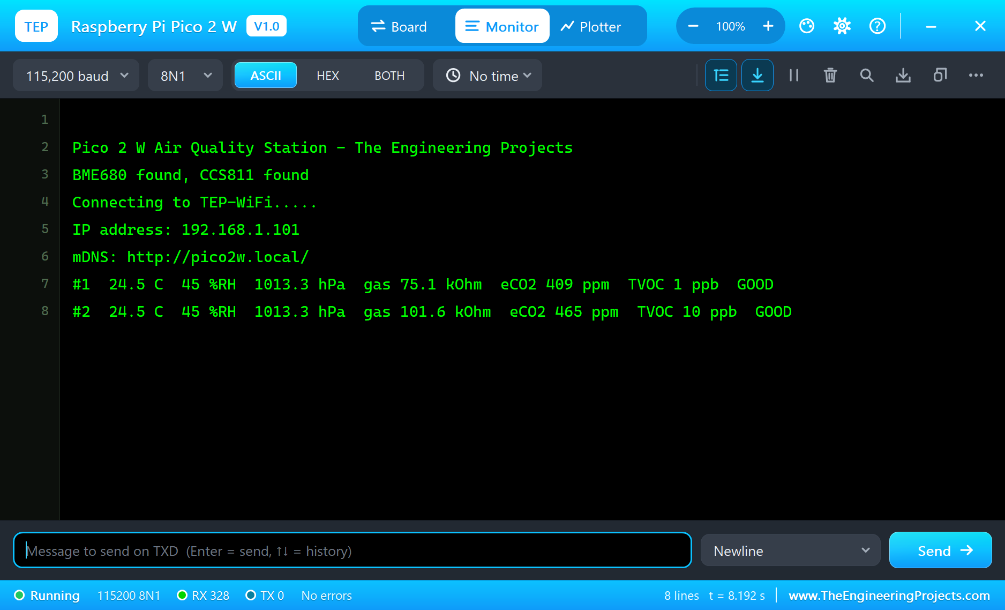Image resolution: width=1005 pixels, height=610 pixels.
Task: Open the Plotter tab
Action: [x=591, y=26]
